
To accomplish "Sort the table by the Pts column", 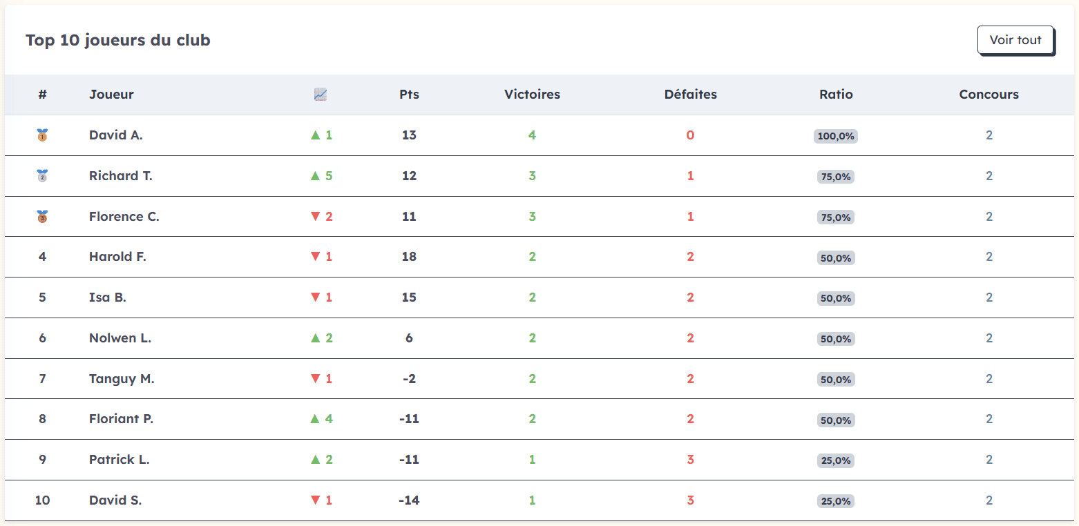I will [409, 94].
